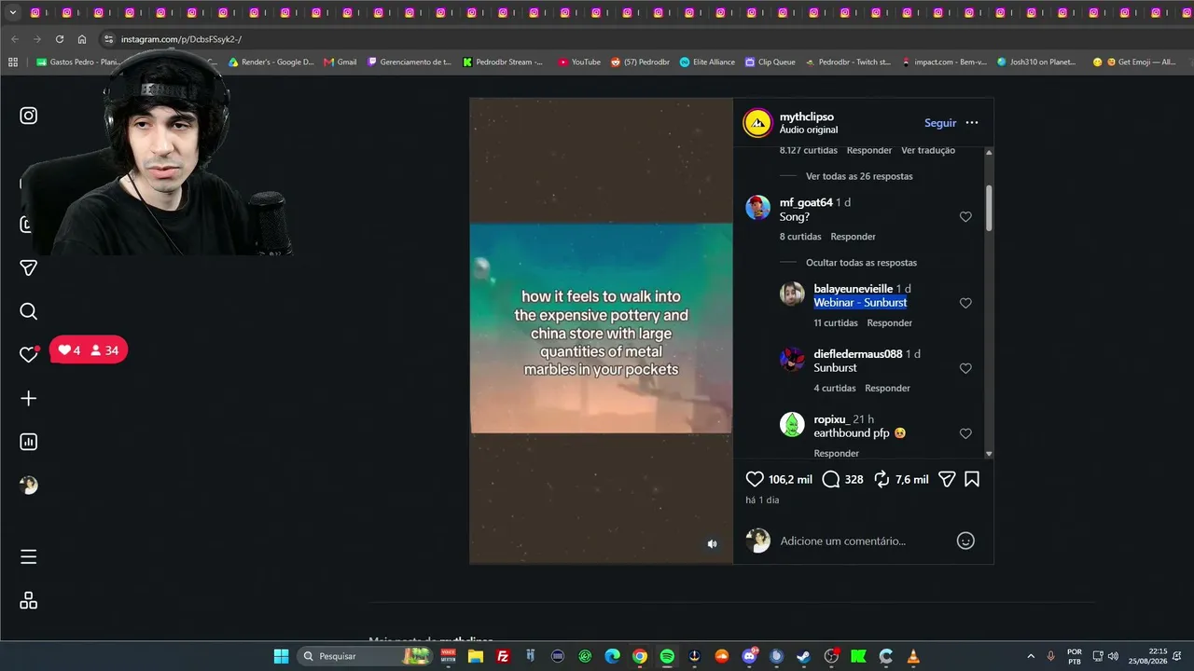Reply to balayeunevieille's comment
Viewport: 1194px width, 671px height.
click(x=890, y=323)
